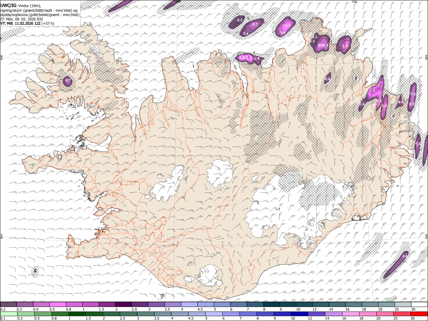Click the bright red 30 swatch ending the lower legend

419,314
